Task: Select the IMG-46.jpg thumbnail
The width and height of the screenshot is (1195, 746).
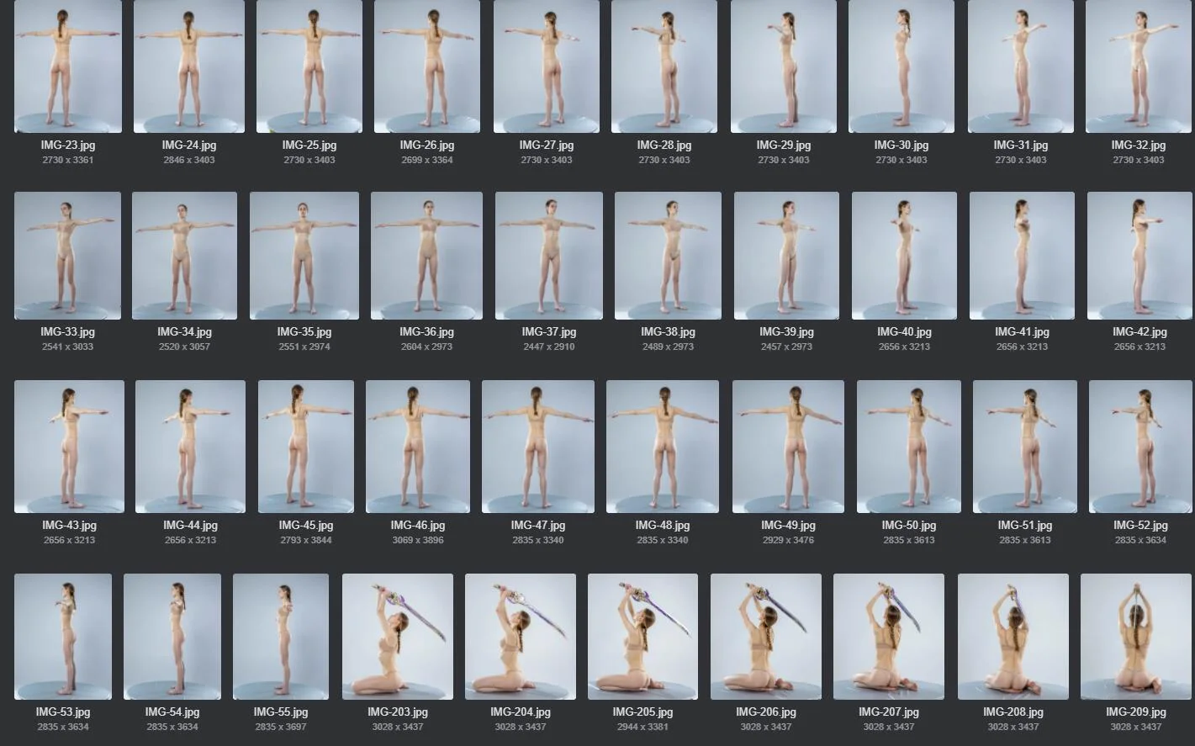Action: 418,447
